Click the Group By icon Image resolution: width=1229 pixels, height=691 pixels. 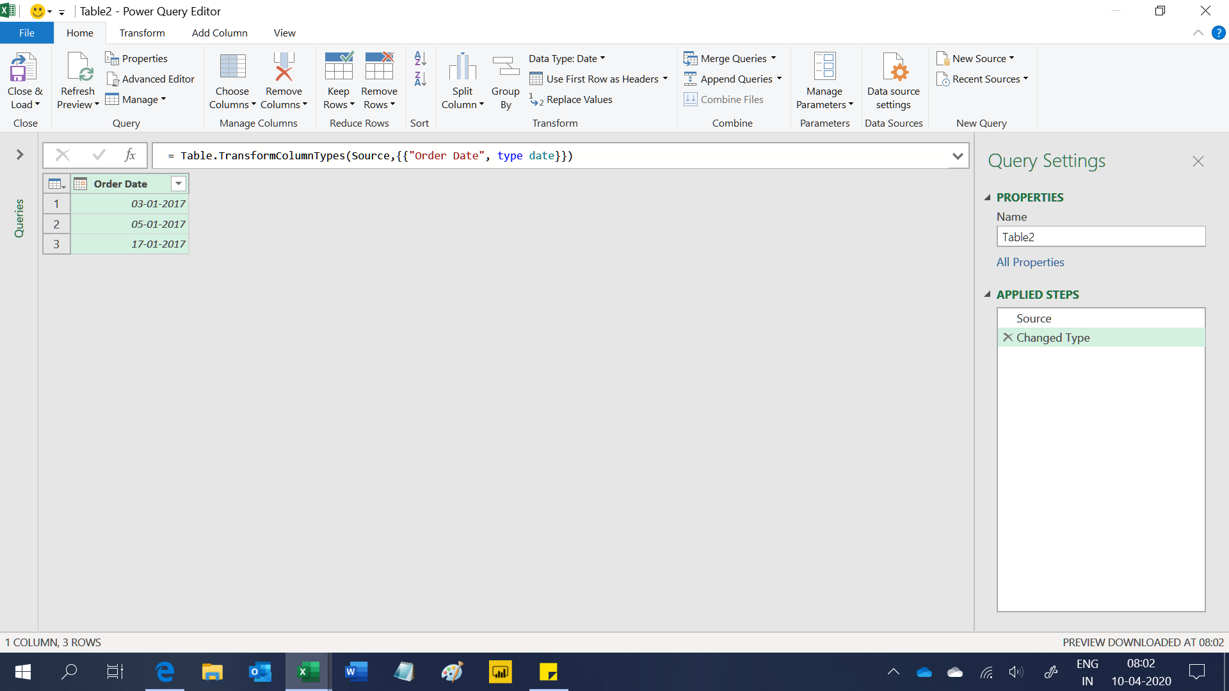coord(506,67)
